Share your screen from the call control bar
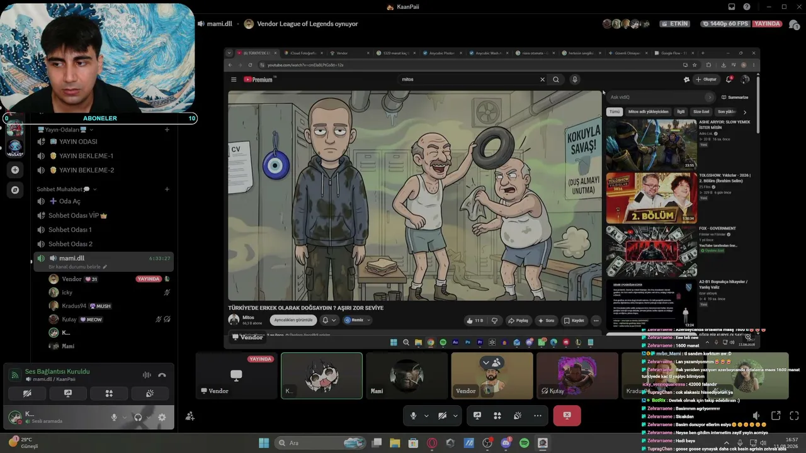This screenshot has height=453, width=806. [x=477, y=416]
